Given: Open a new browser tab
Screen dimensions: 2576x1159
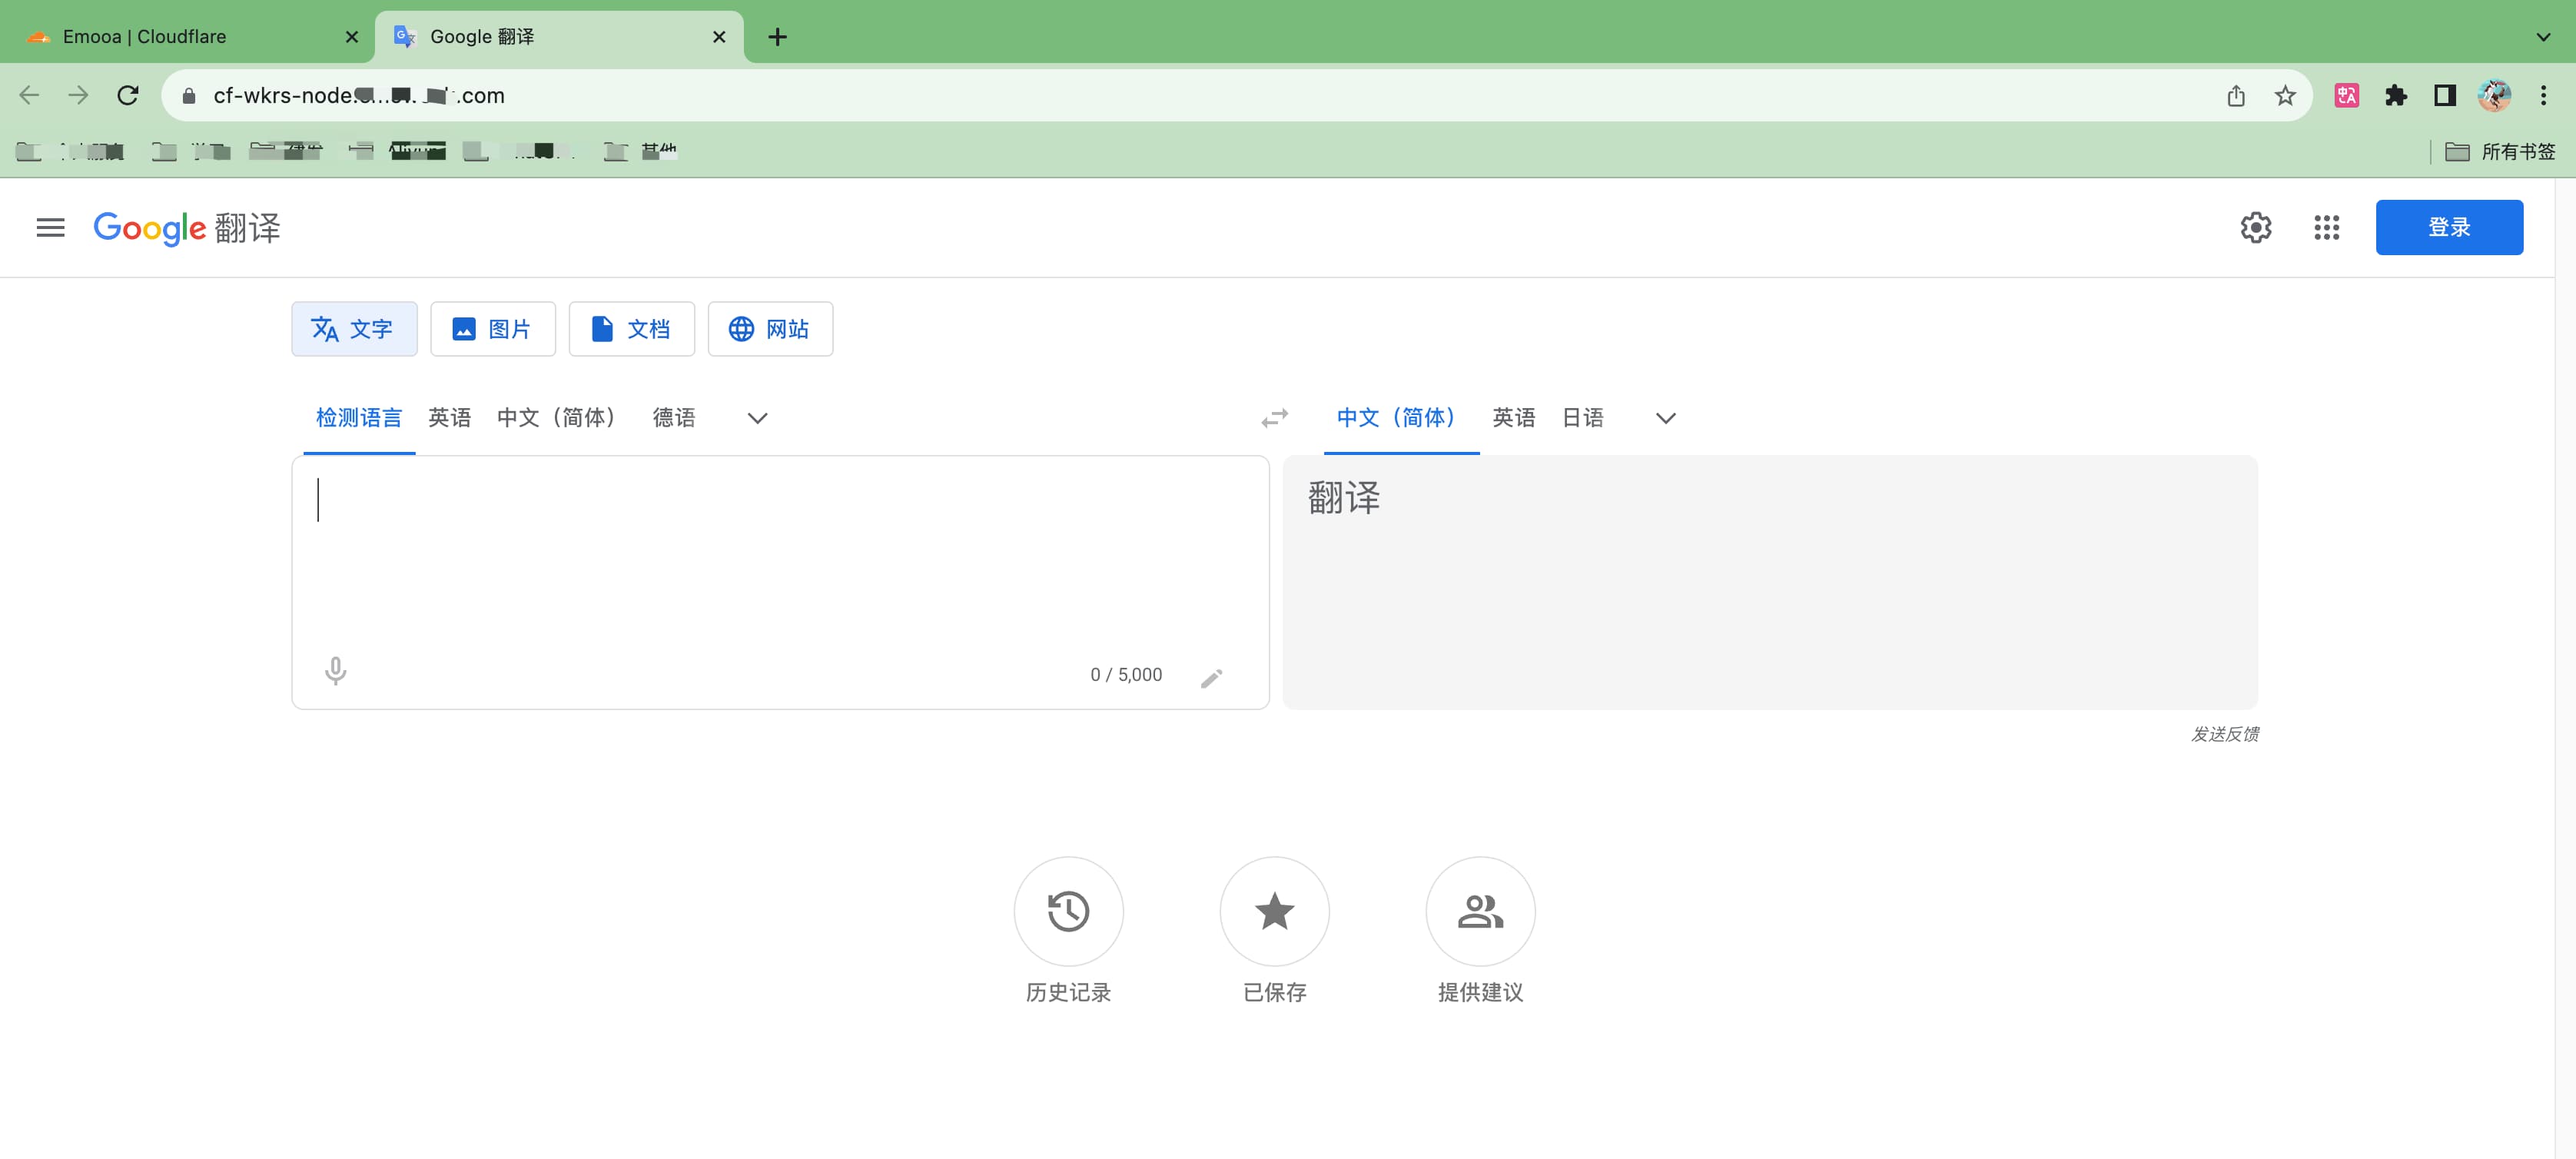Looking at the screenshot, I should click(777, 37).
